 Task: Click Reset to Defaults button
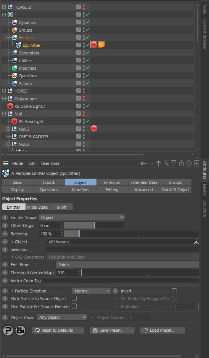point(58,330)
